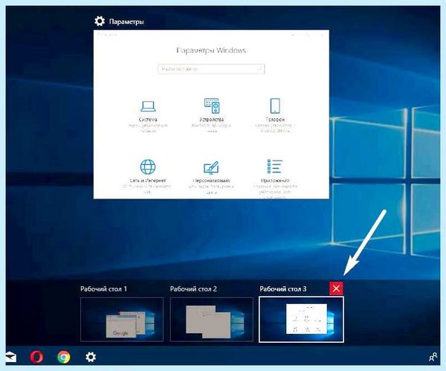
Task: Open the Приложения settings category
Action: pos(275,178)
